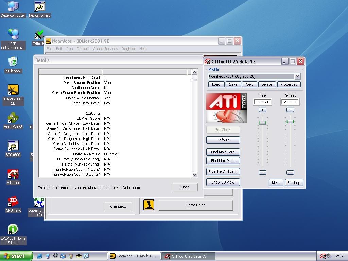Start Find Max Core
Viewport: 348px width, 261px height.
(223, 152)
